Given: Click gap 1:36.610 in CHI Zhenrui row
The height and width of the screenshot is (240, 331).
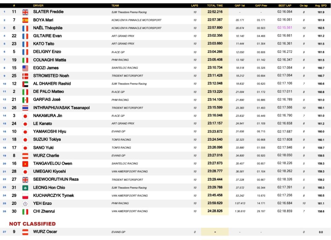Looking at the screenshot, I should click(240, 211).
